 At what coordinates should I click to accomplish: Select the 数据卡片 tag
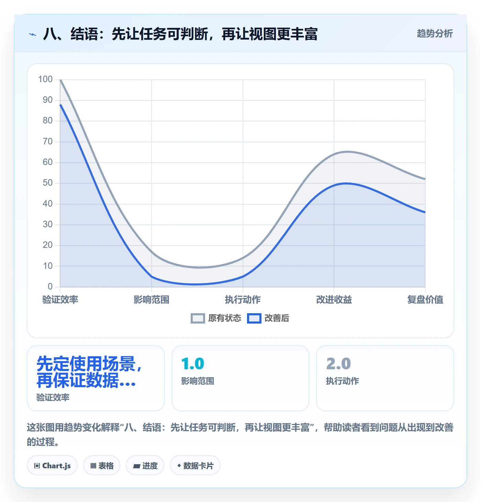pos(195,466)
